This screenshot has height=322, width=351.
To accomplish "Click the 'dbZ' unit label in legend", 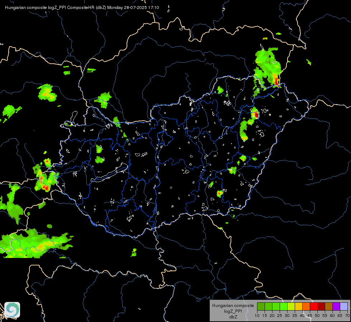I will [233, 317].
